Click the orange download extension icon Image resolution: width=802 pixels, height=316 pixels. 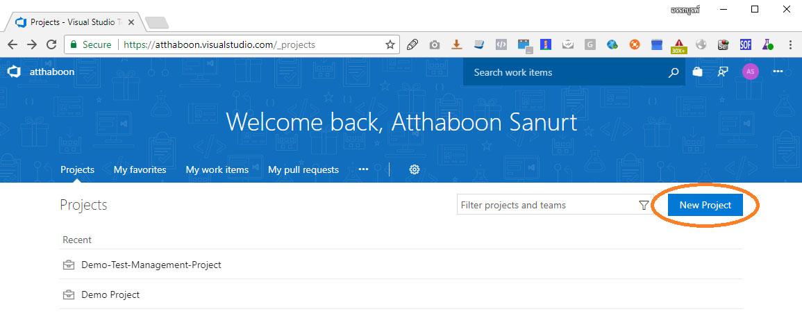tap(457, 44)
